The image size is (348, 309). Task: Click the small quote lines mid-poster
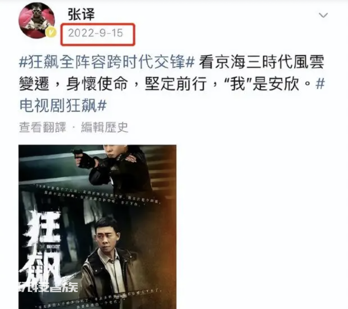(x=95, y=195)
